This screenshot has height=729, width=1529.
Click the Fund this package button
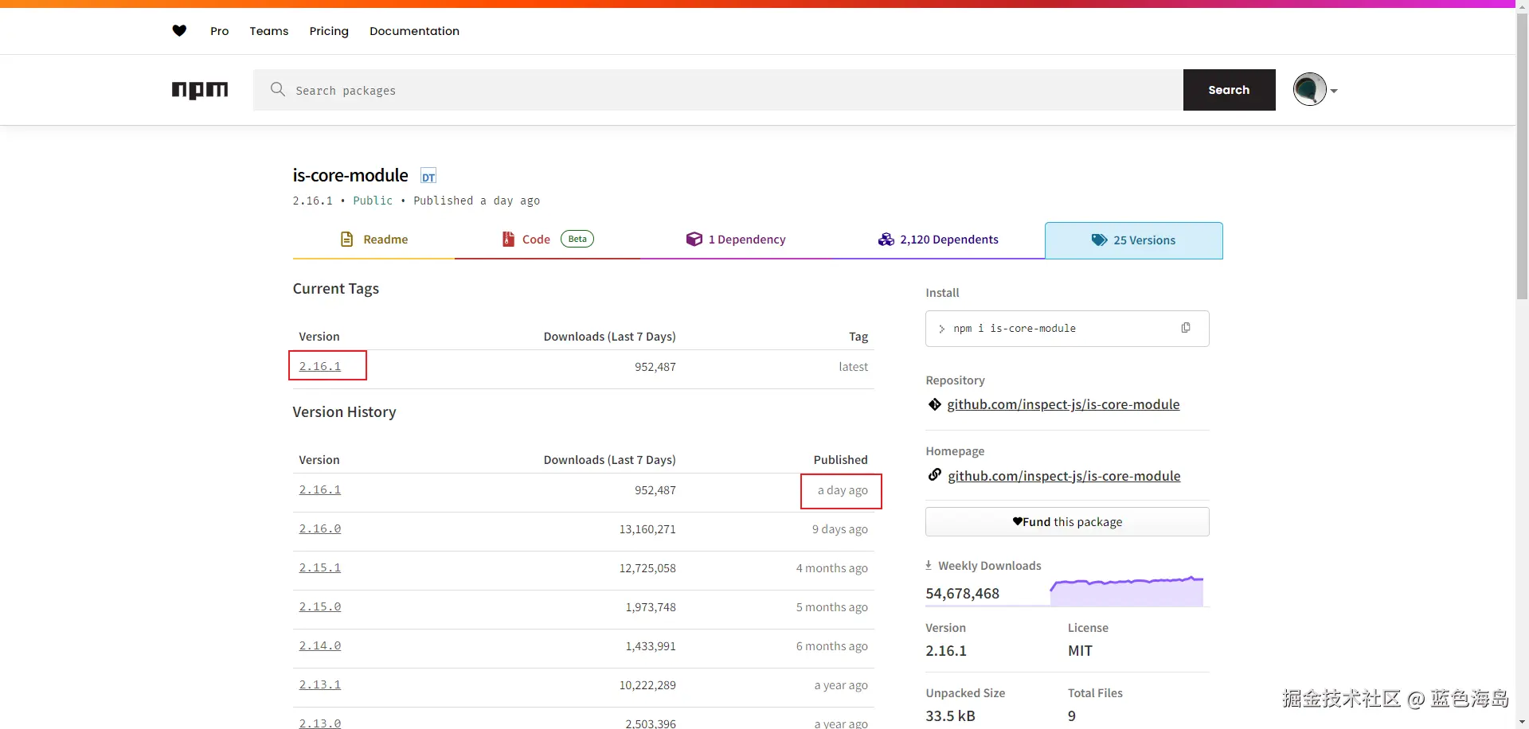(1067, 522)
